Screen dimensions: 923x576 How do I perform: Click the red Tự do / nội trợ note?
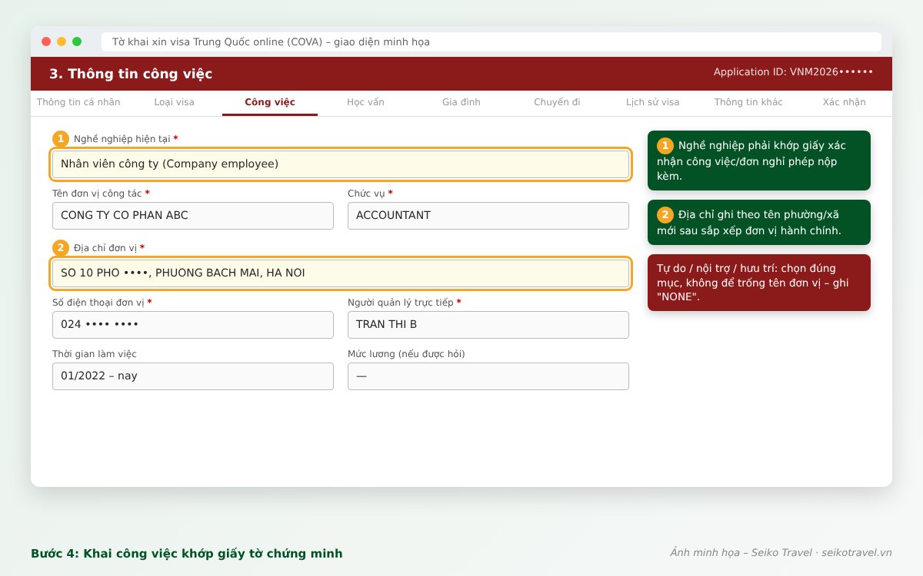point(759,283)
